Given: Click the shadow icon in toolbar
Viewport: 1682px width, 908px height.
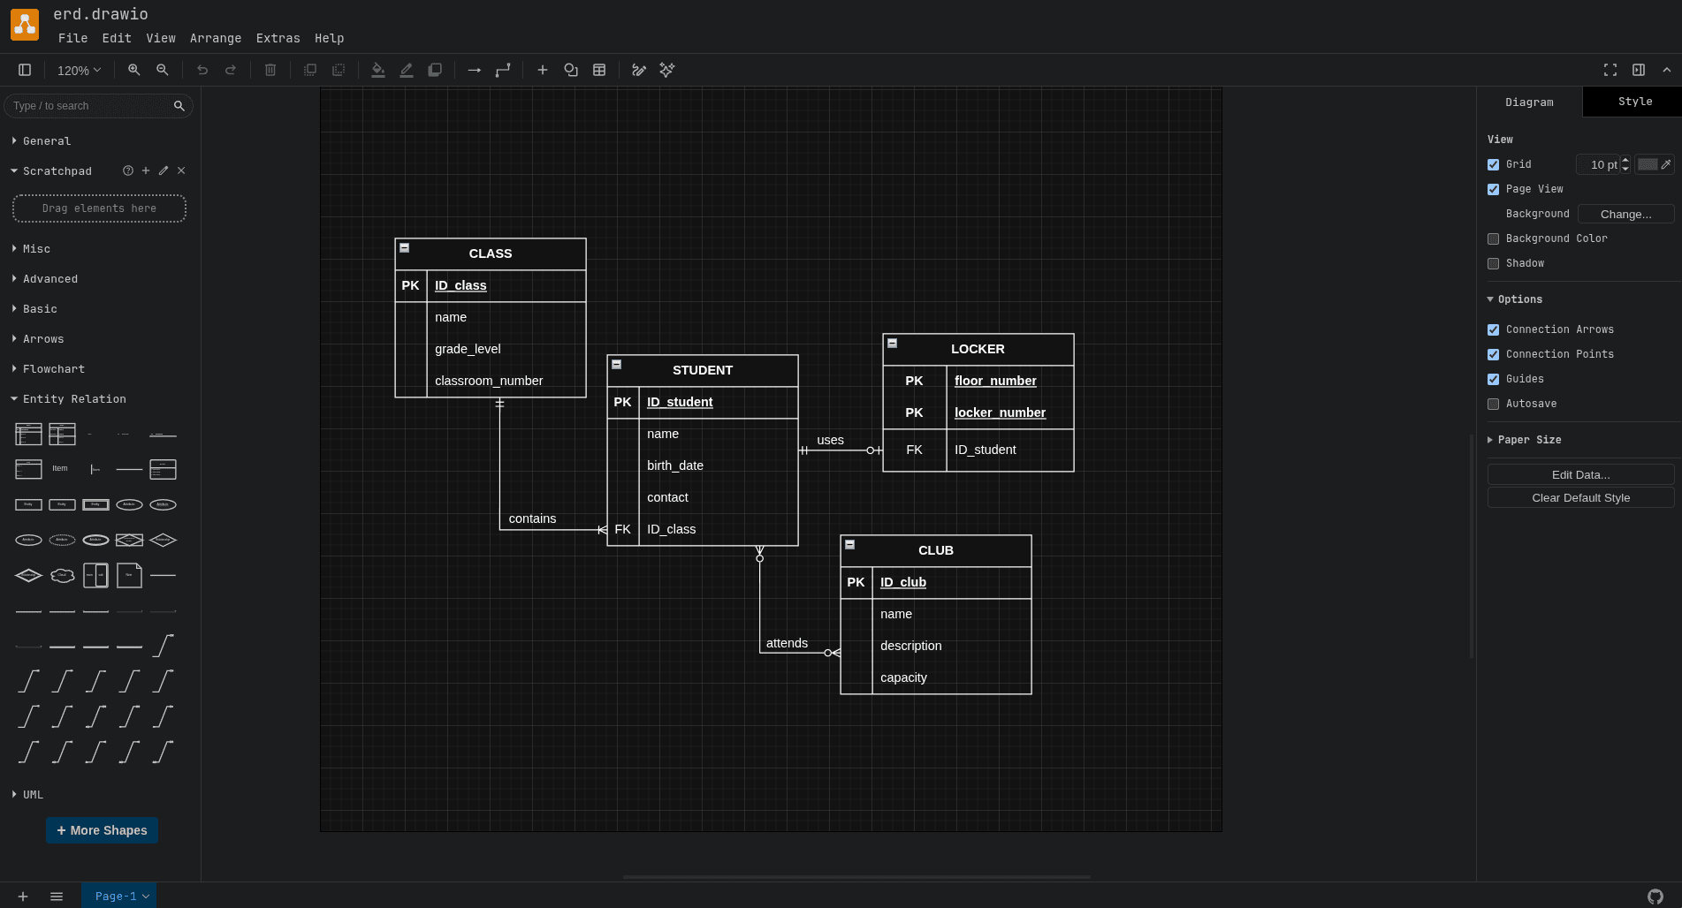Looking at the screenshot, I should 435,70.
